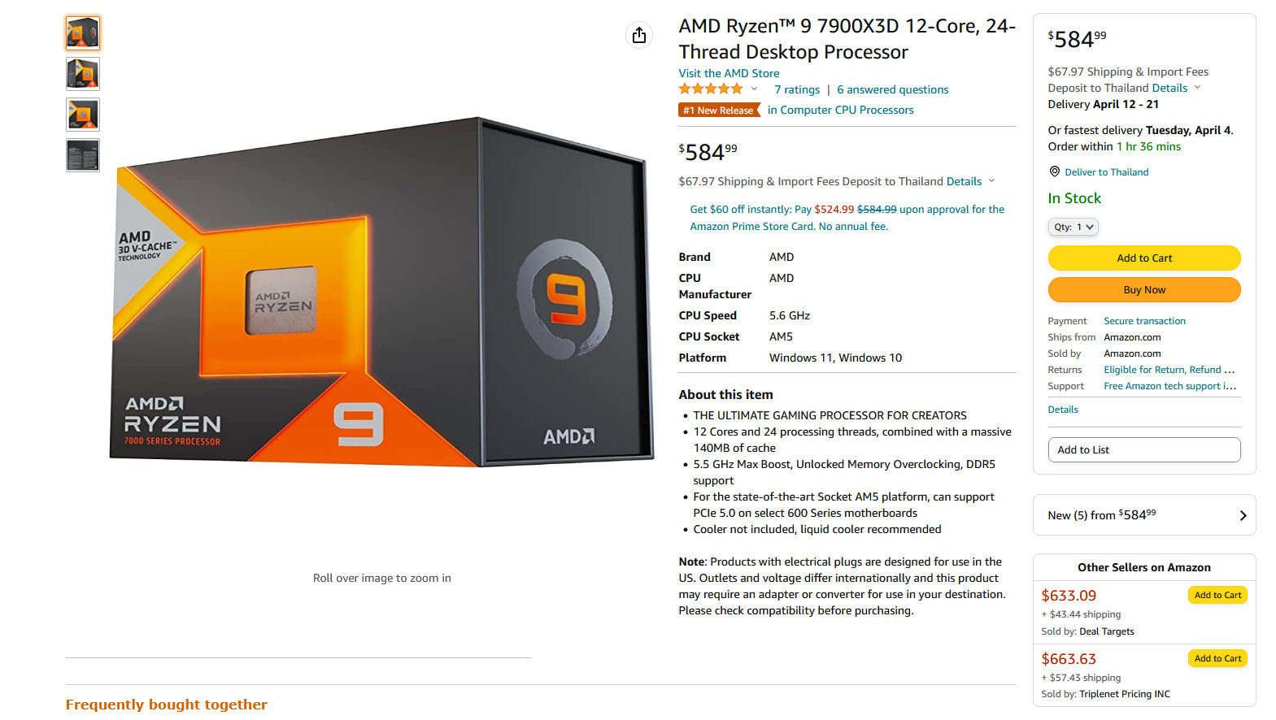The image size is (1276, 720).
Task: Visit the AMD Store link
Action: point(729,73)
